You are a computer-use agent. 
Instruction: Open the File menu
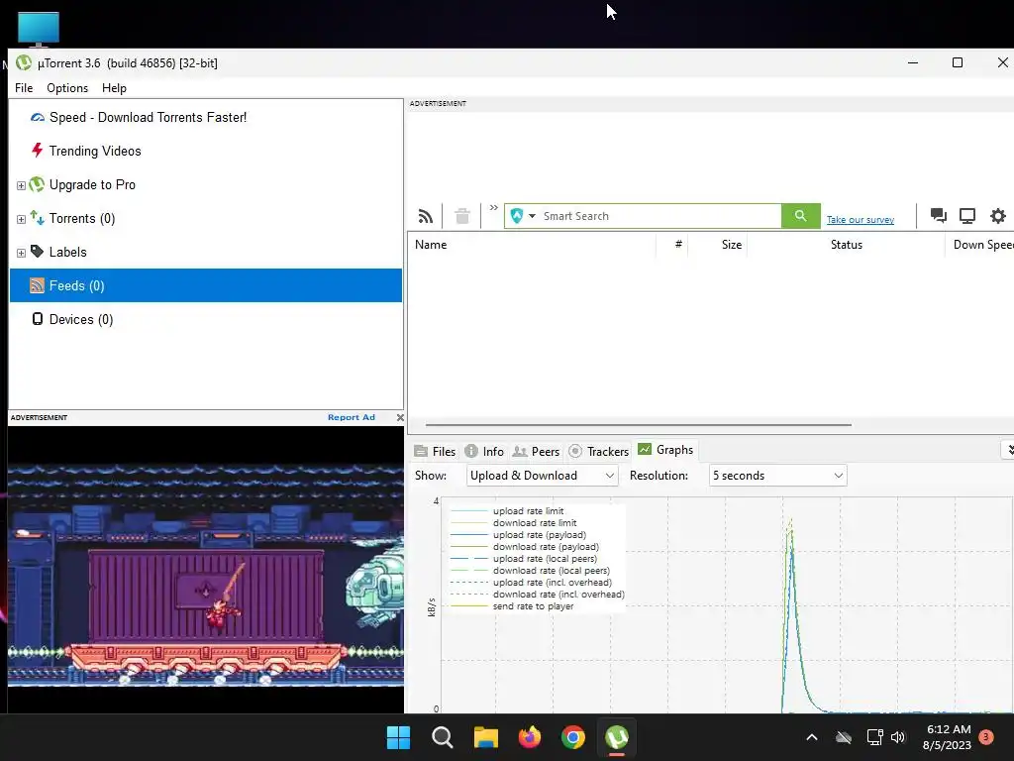point(24,88)
